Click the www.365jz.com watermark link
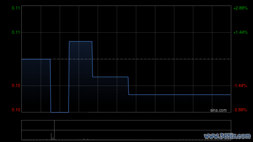The height and width of the screenshot is (142, 253). [227, 136]
